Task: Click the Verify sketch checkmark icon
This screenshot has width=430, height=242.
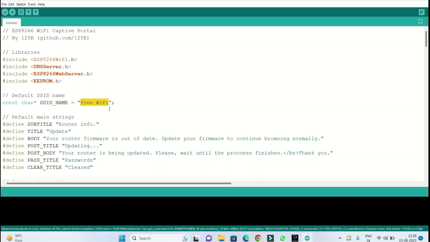Action: pyautogui.click(x=5, y=12)
